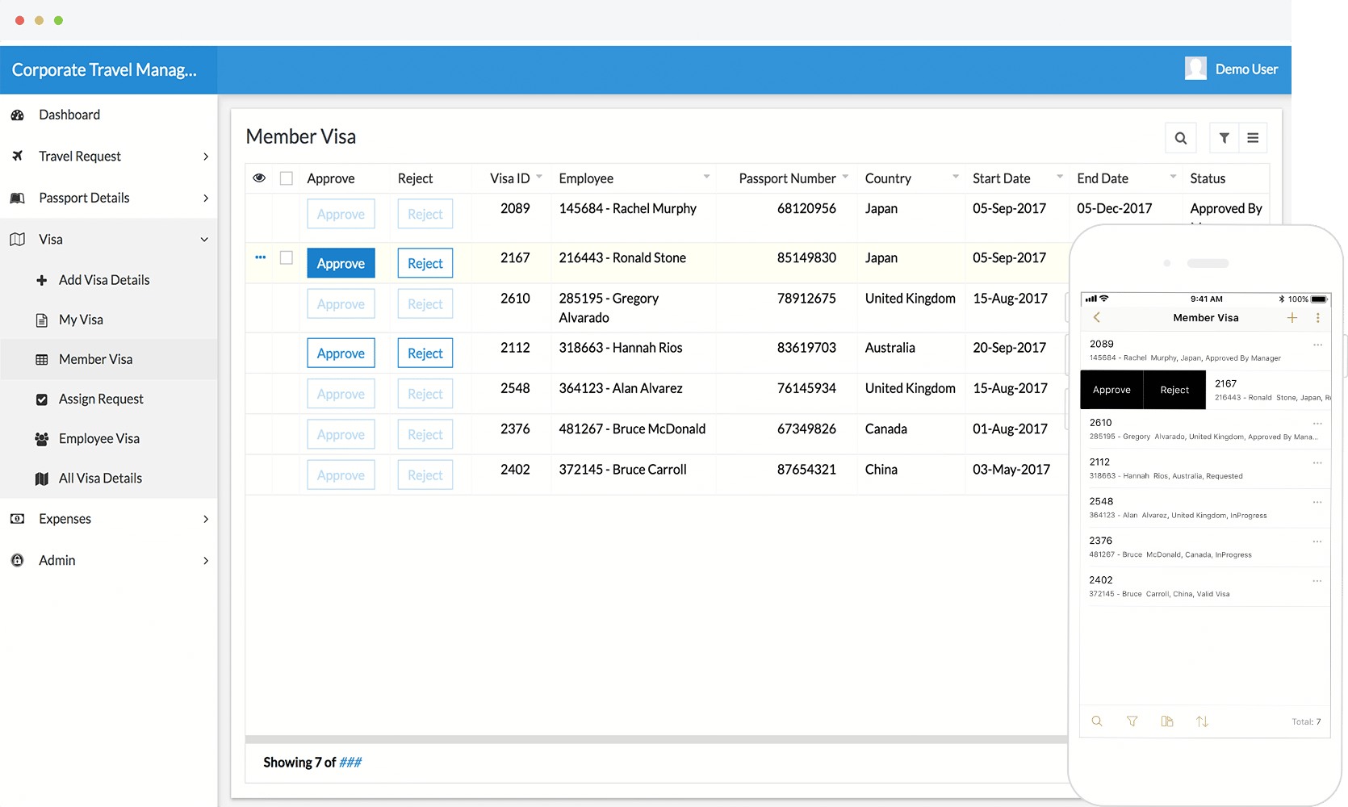Select Employee Visa in the sidebar

[98, 438]
